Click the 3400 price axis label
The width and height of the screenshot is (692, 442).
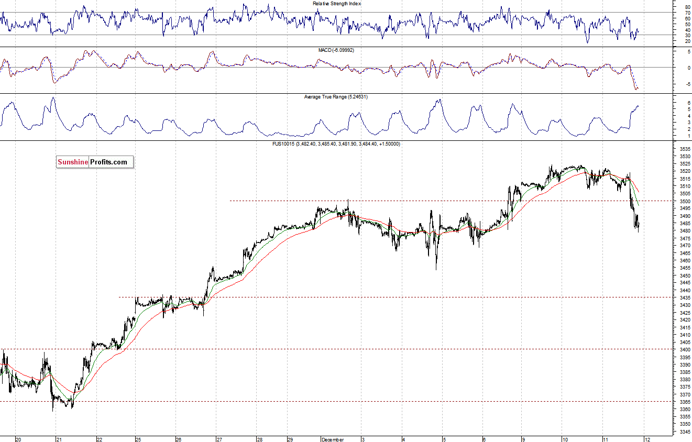click(x=684, y=349)
